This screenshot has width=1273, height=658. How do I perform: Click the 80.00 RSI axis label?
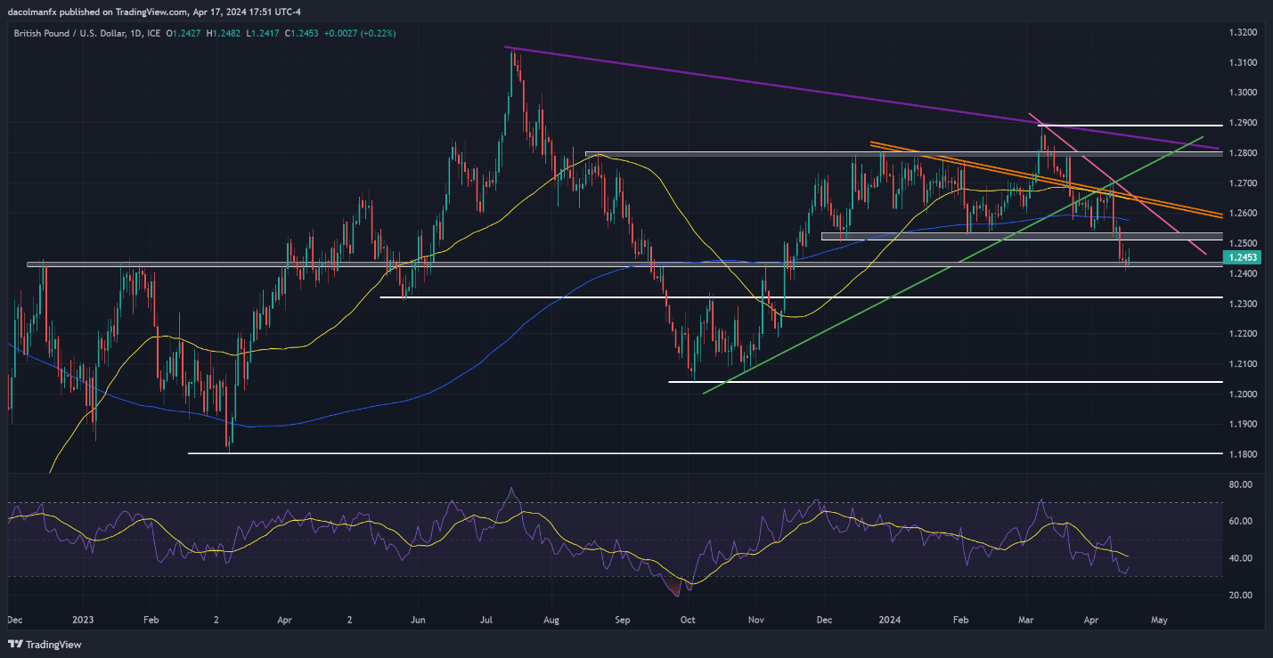(1243, 484)
